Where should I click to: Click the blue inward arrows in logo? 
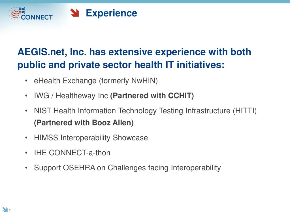tap(22, 10)
